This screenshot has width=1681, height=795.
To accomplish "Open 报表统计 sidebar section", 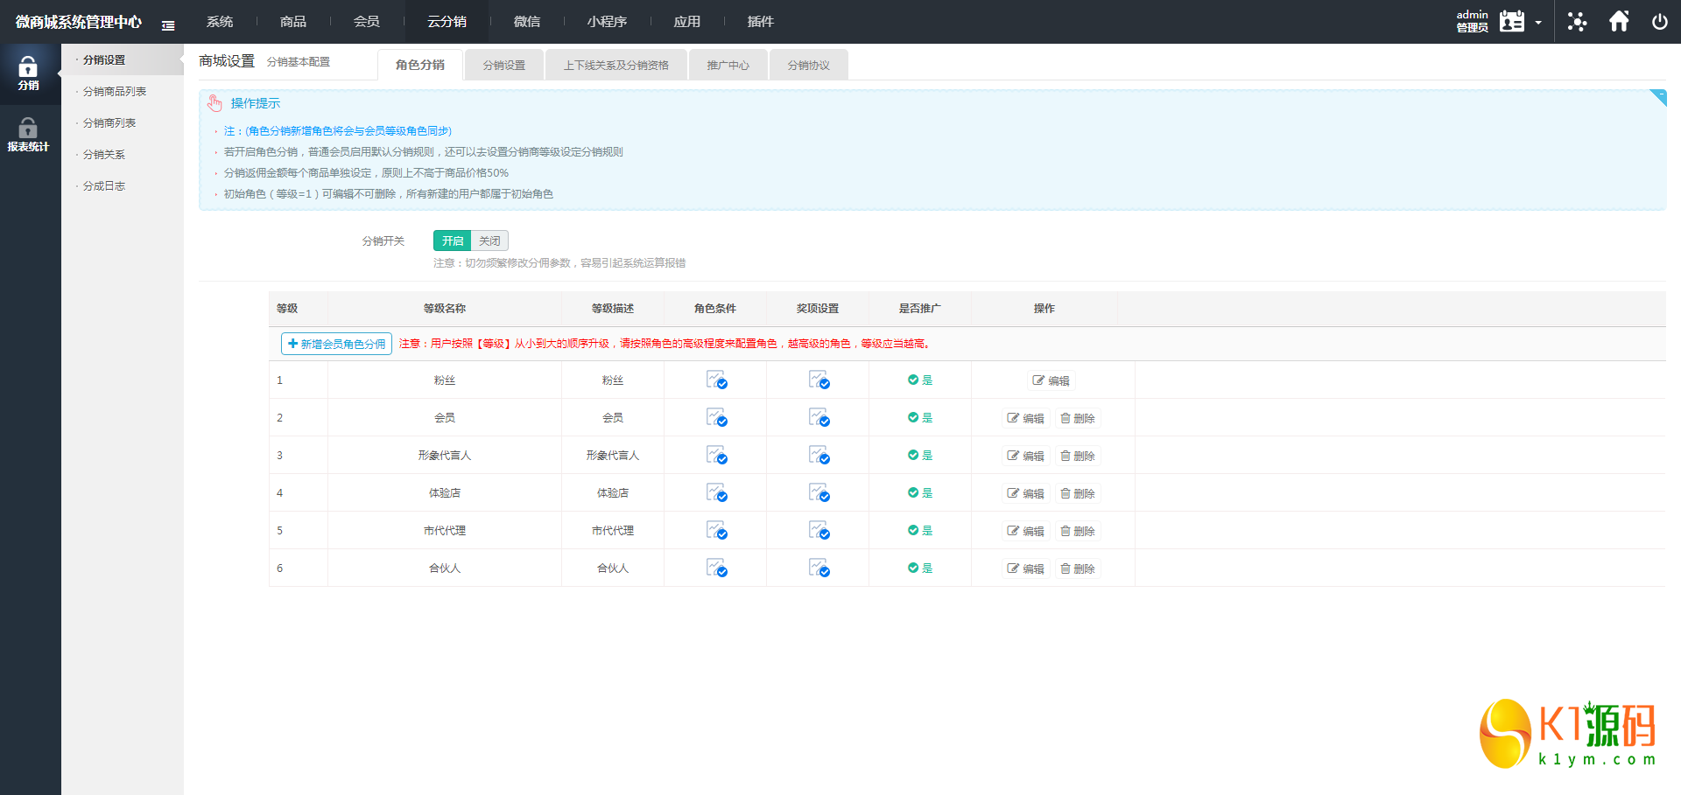I will click(28, 136).
